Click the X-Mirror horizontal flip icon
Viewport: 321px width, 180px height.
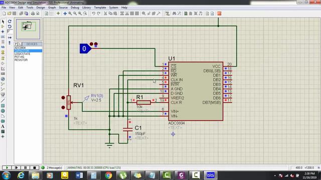[x=10, y=37]
